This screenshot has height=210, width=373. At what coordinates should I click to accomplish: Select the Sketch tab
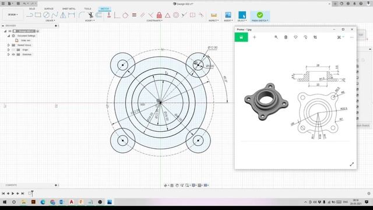pos(104,9)
